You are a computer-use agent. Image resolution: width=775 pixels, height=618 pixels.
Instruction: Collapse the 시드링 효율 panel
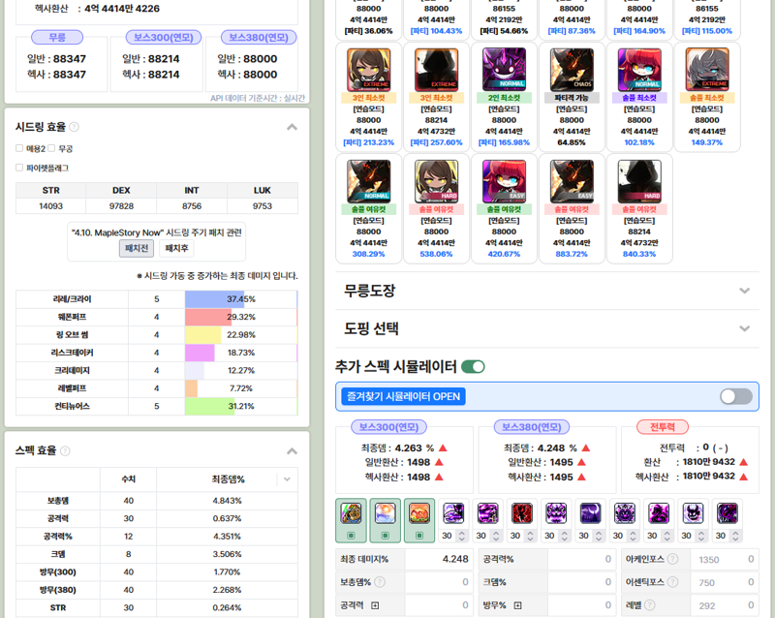tap(293, 127)
